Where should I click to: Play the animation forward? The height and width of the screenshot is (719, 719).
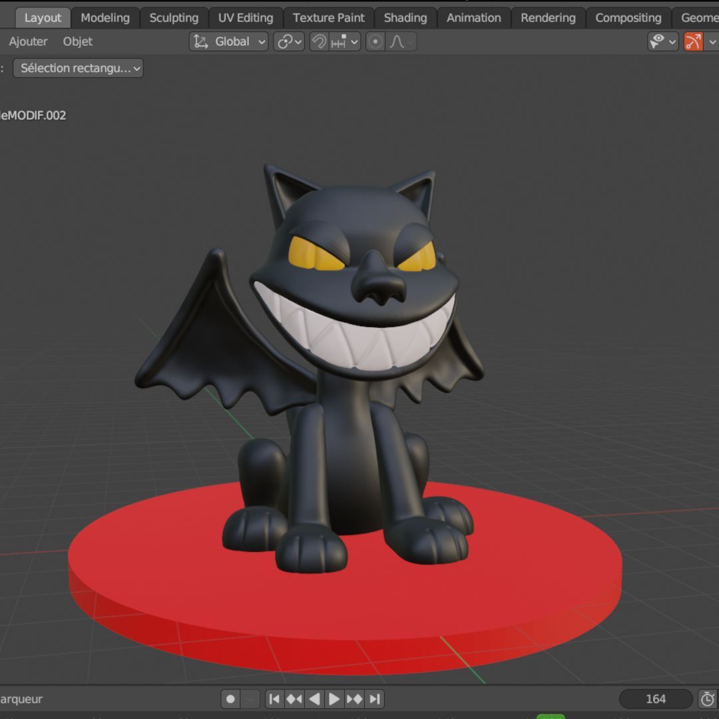point(334,699)
